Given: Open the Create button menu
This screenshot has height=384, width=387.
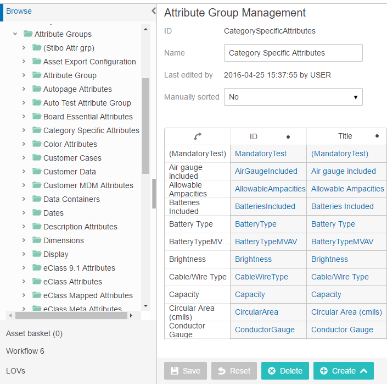Looking at the screenshot, I should [343, 371].
